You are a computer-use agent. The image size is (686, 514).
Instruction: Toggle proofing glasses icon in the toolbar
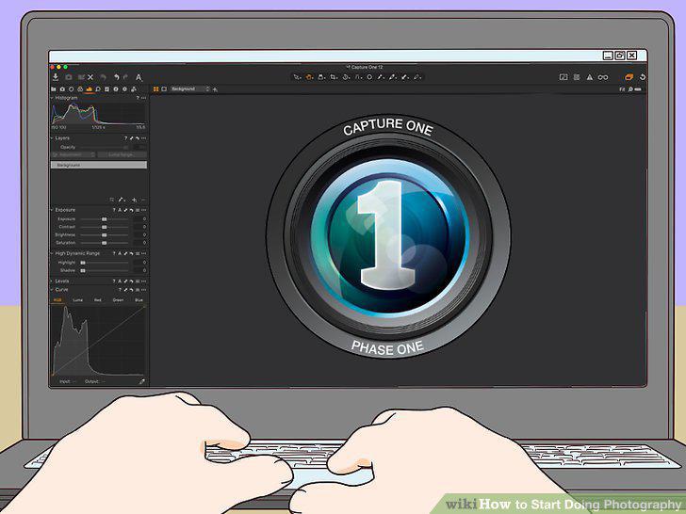coord(603,77)
